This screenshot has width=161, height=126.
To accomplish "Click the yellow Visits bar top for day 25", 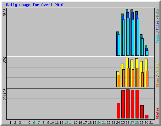I will click(x=122, y=66).
